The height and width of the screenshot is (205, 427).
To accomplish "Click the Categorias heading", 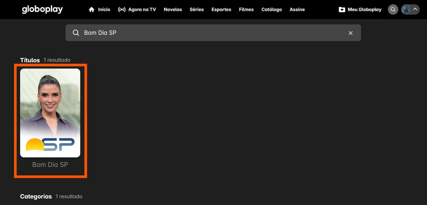I will [x=36, y=196].
